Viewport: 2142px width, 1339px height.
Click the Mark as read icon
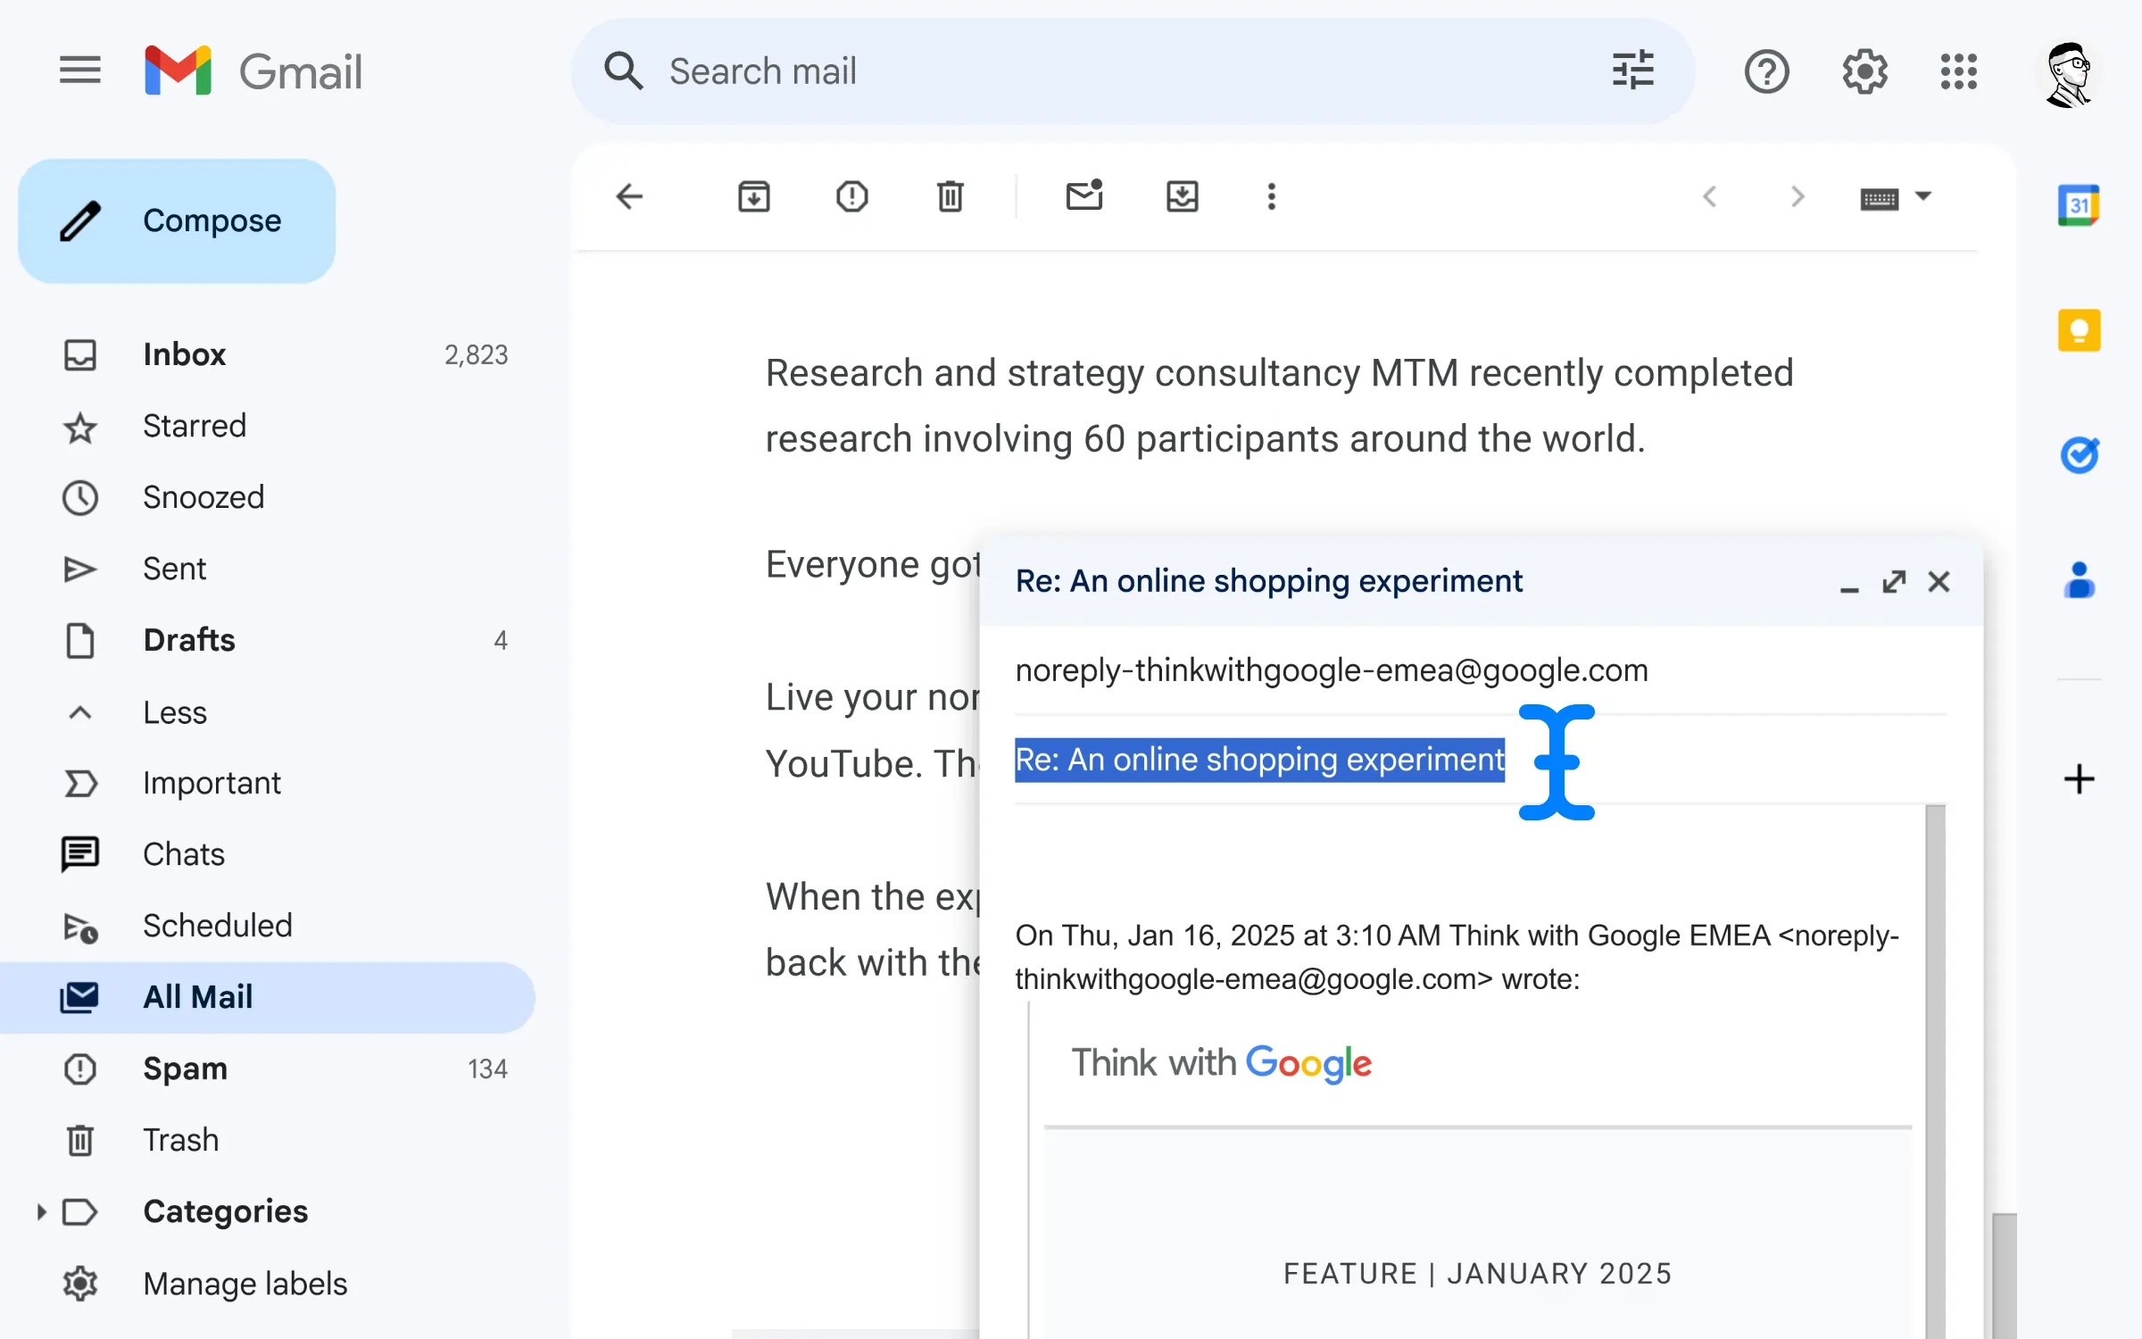(x=1084, y=195)
